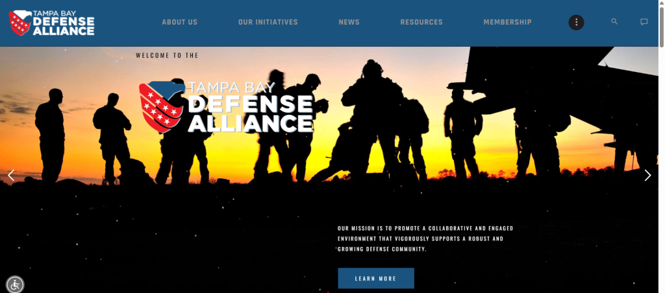Click the Tampa Bay Defense Alliance header logo

[x=51, y=23]
